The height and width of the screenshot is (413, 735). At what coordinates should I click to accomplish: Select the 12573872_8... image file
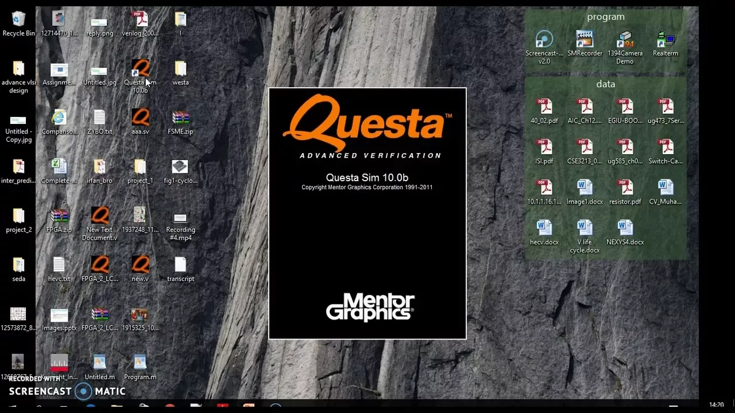pos(18,319)
